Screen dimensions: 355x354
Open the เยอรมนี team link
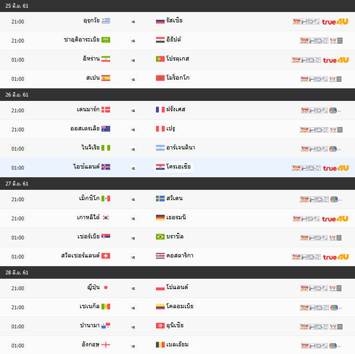(x=176, y=218)
